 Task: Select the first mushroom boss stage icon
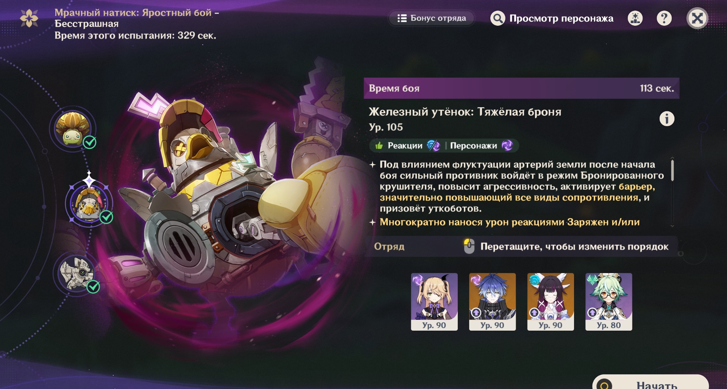coord(73,129)
